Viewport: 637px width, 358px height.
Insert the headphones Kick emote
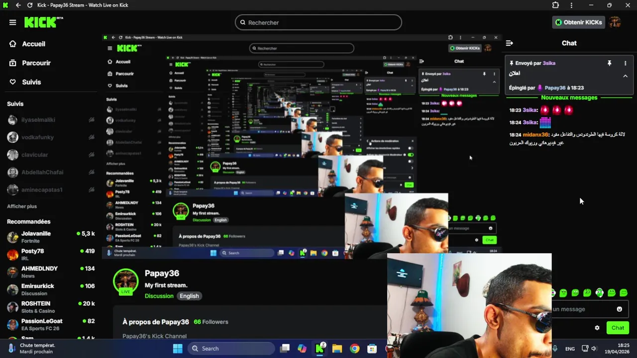pyautogui.click(x=599, y=293)
